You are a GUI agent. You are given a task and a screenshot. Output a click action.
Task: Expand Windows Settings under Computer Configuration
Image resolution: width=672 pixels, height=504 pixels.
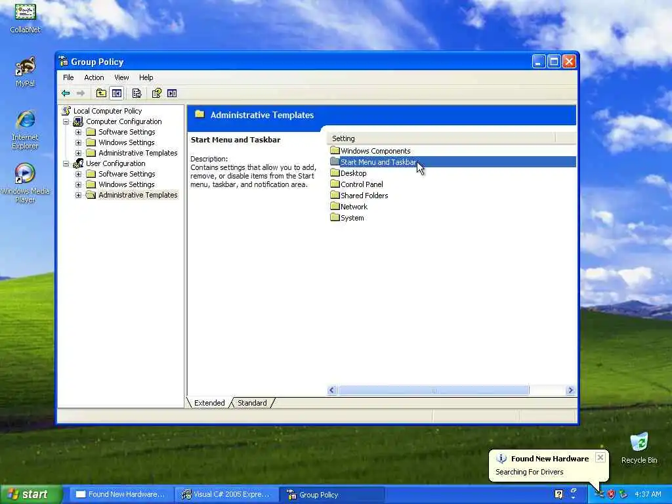tap(79, 142)
